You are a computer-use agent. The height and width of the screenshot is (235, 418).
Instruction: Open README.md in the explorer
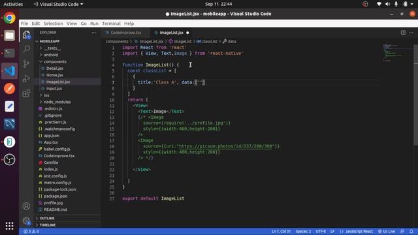point(55,210)
